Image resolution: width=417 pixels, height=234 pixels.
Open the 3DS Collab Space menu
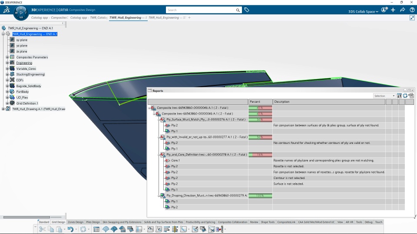point(363,11)
